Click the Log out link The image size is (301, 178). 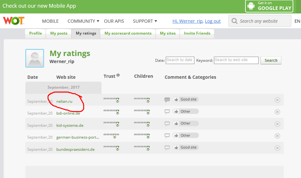[x=213, y=21]
